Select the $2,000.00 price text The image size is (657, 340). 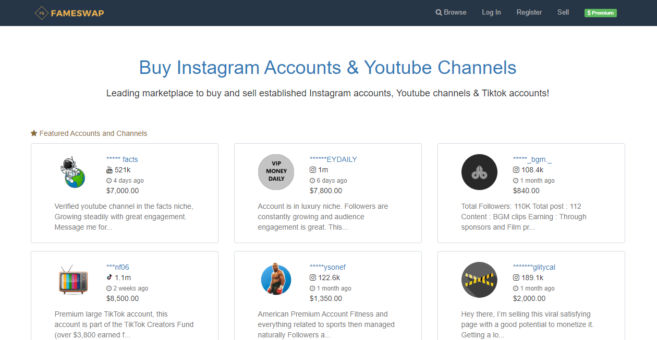[x=529, y=298]
